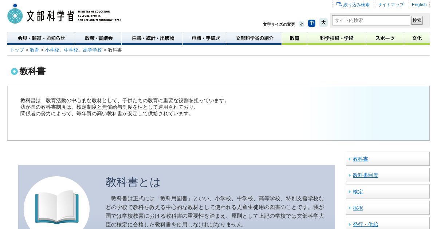Open the 科学技術・学術 menu tab
437x229 pixels.
click(x=336, y=38)
